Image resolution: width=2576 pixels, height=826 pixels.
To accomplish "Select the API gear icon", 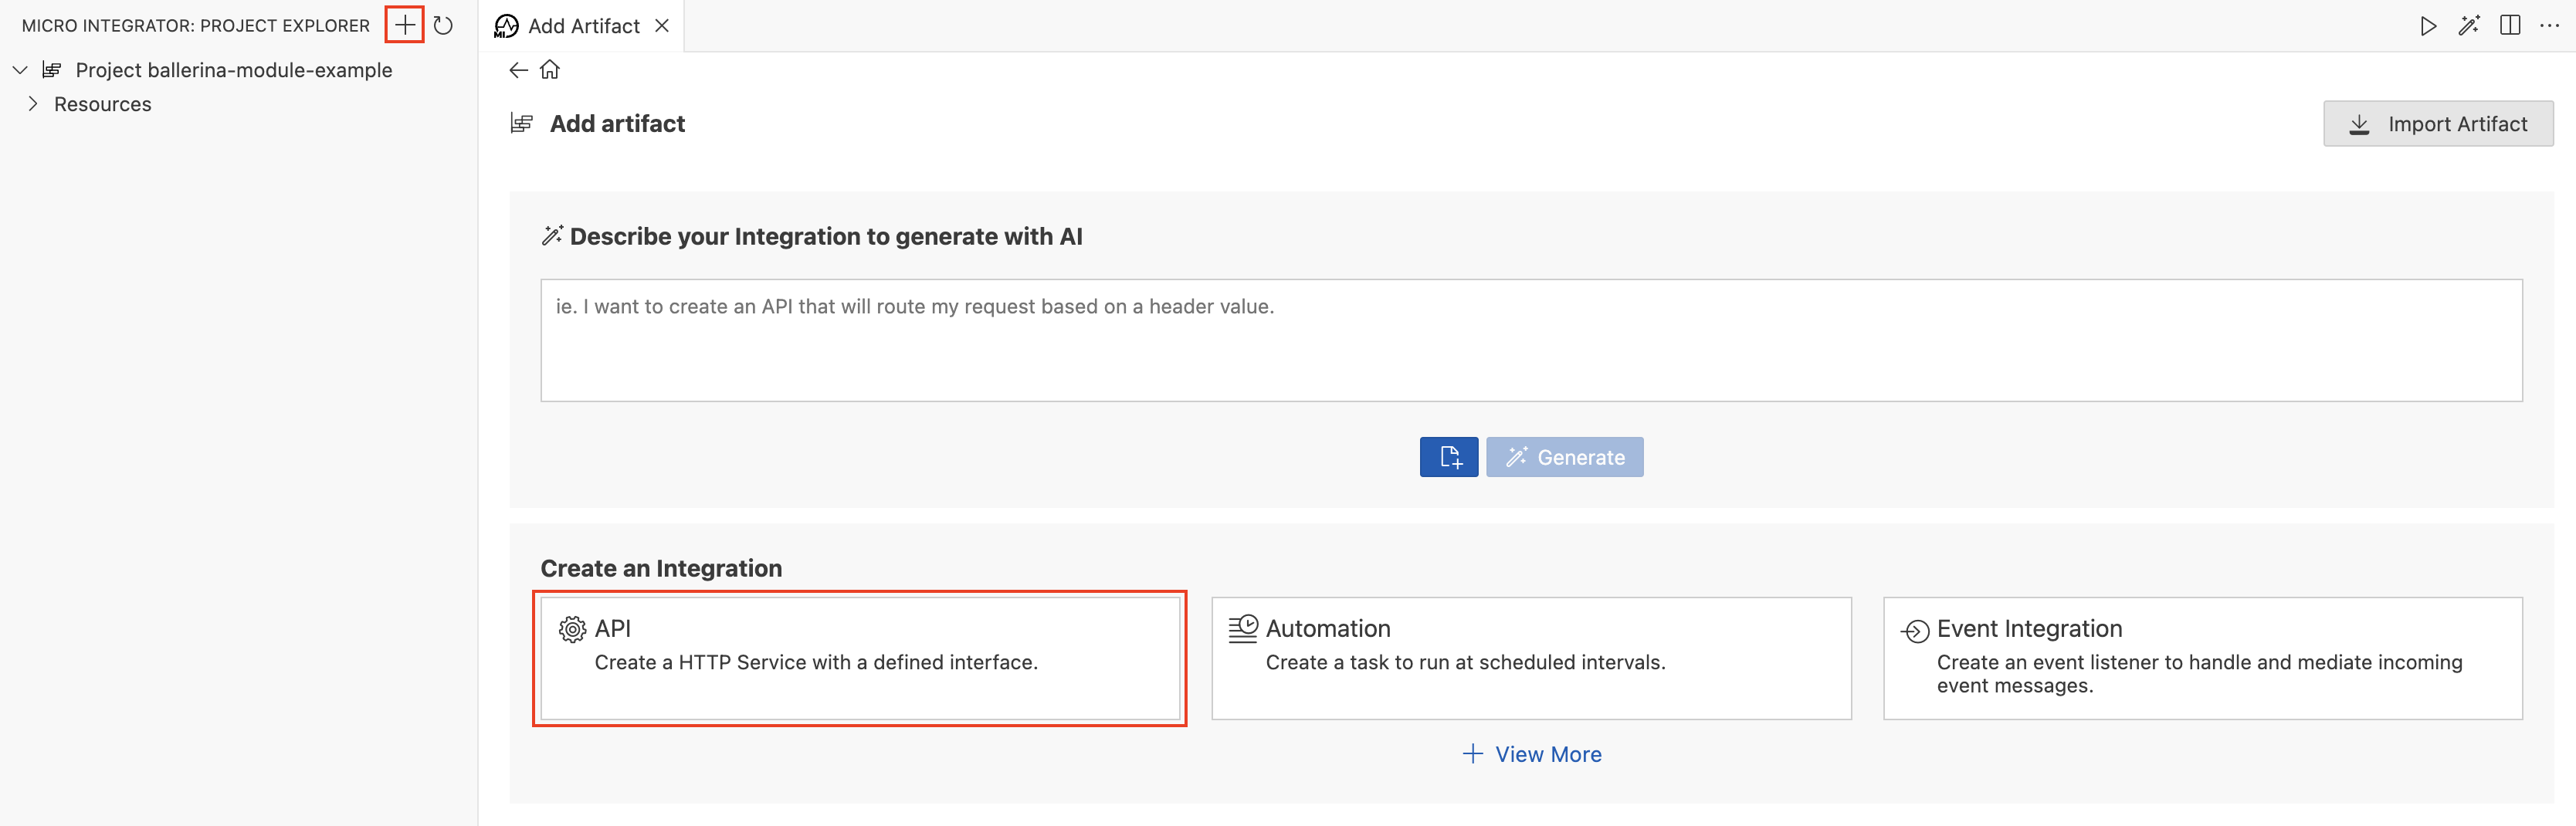I will 571,628.
